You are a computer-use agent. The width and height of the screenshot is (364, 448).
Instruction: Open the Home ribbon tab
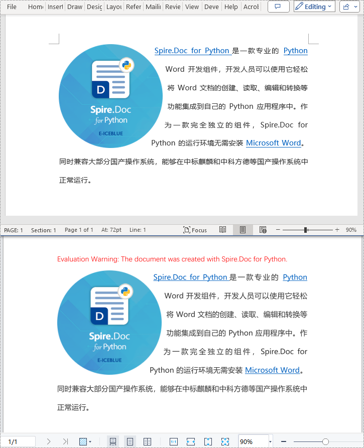36,7
